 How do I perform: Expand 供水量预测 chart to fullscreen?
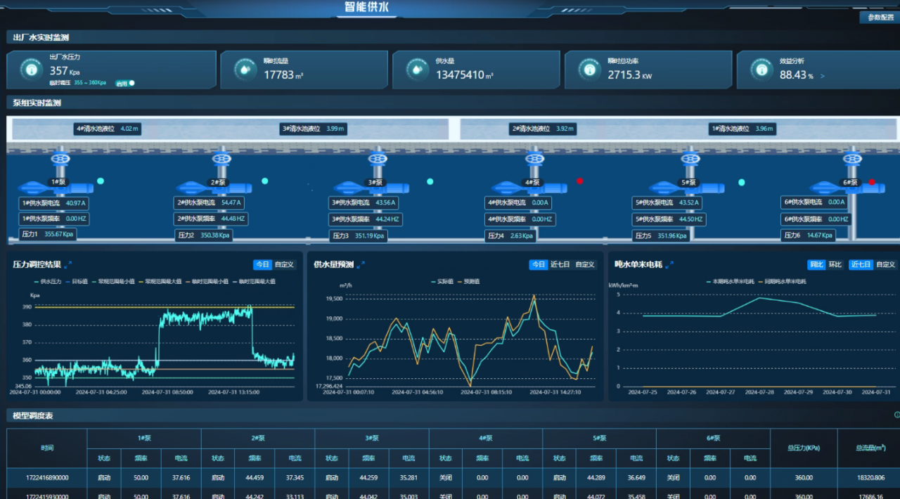(361, 265)
